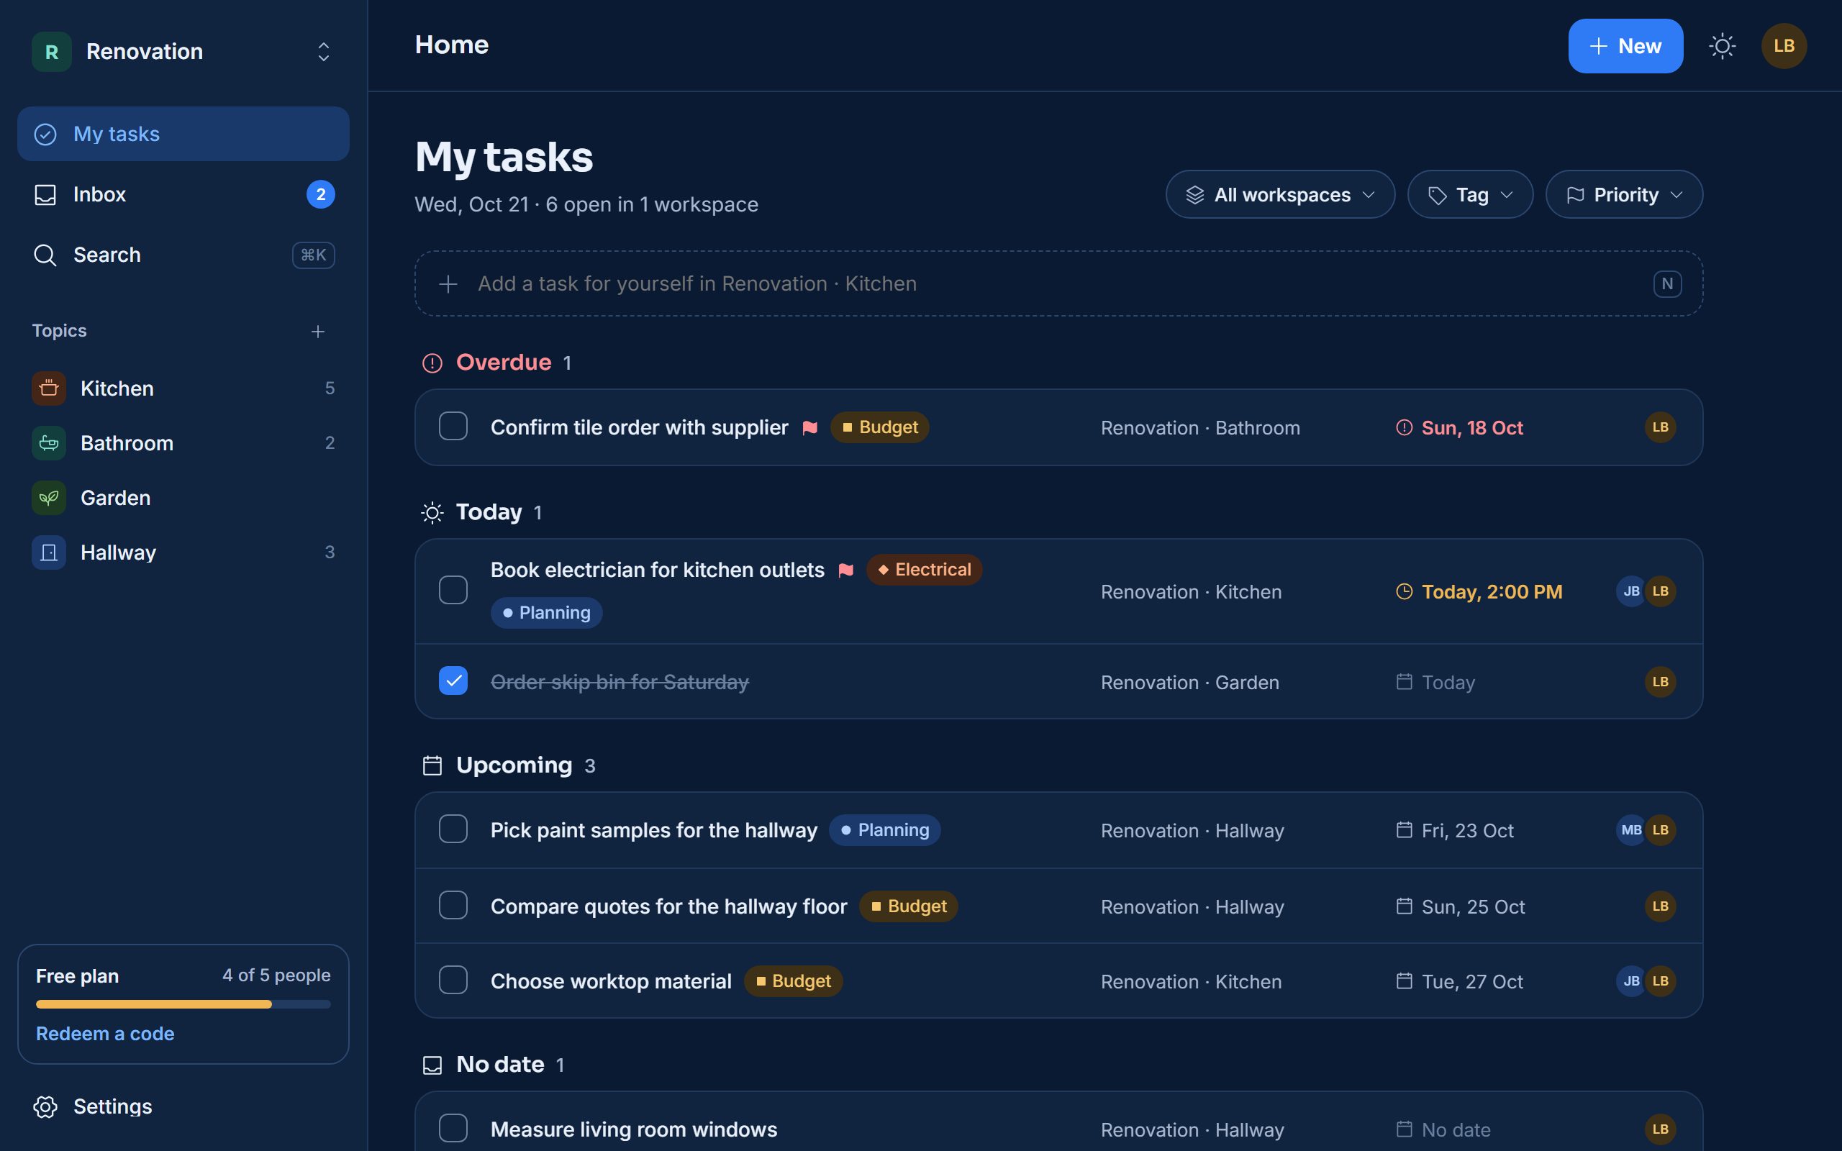
Task: Click the Add a task for yourself field
Action: [x=1058, y=284]
